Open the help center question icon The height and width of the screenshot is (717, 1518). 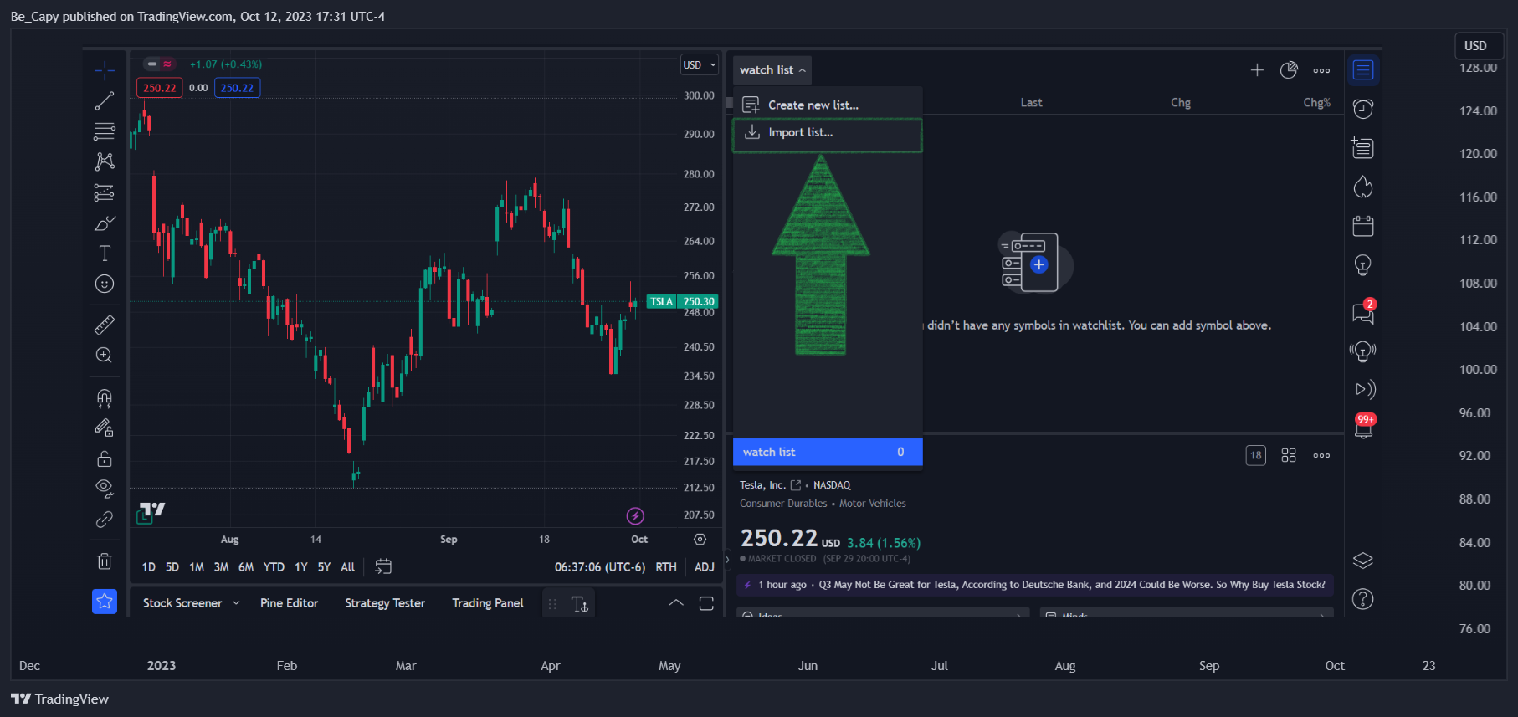pos(1363,599)
